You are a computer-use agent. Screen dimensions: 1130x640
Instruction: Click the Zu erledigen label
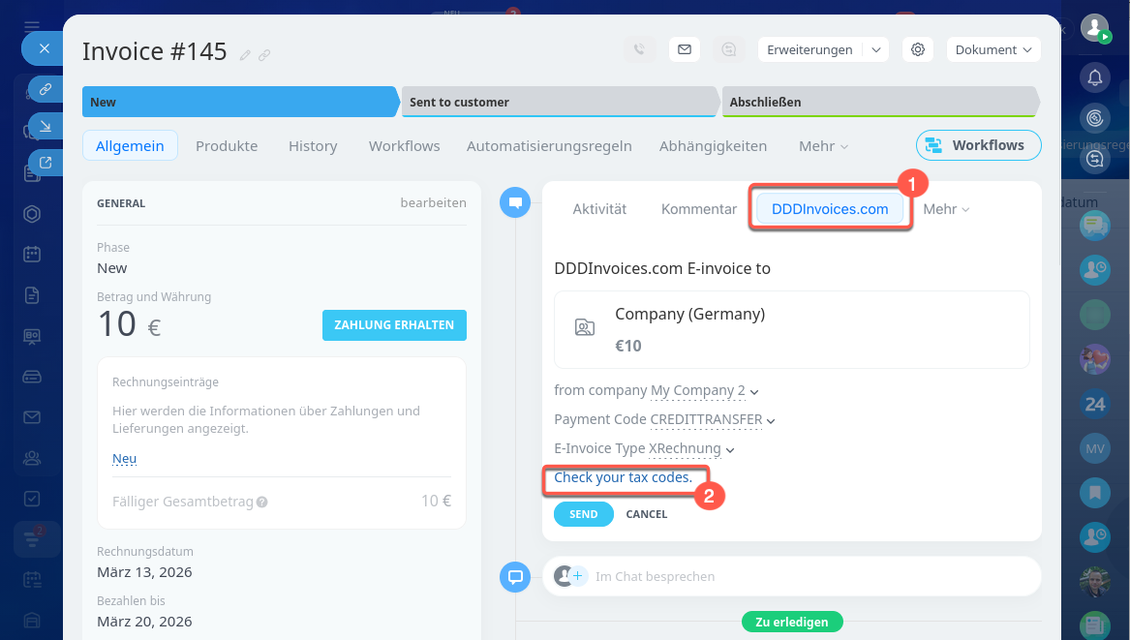click(x=791, y=622)
